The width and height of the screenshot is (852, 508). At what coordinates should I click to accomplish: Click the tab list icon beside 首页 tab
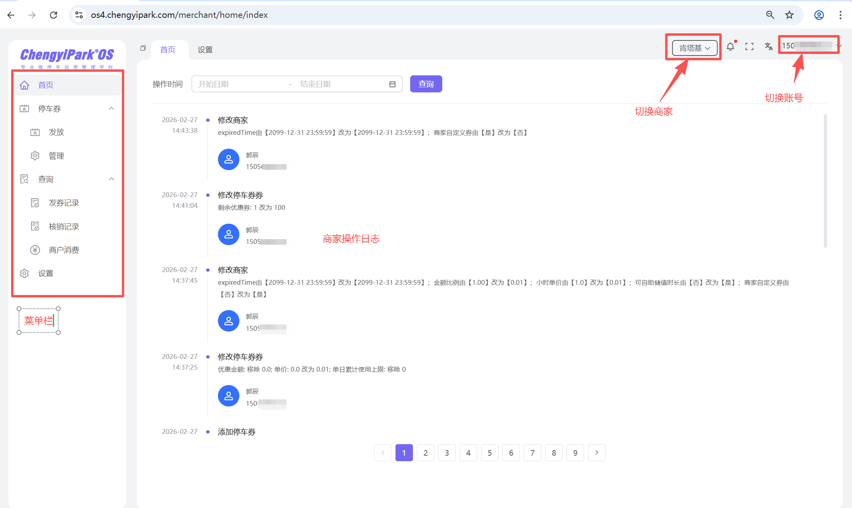143,48
